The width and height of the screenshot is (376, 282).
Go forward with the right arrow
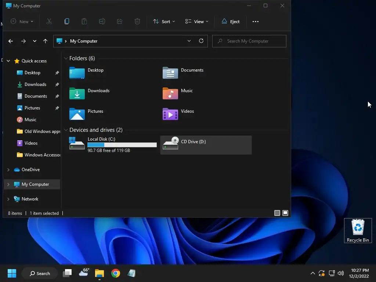[x=23, y=41]
